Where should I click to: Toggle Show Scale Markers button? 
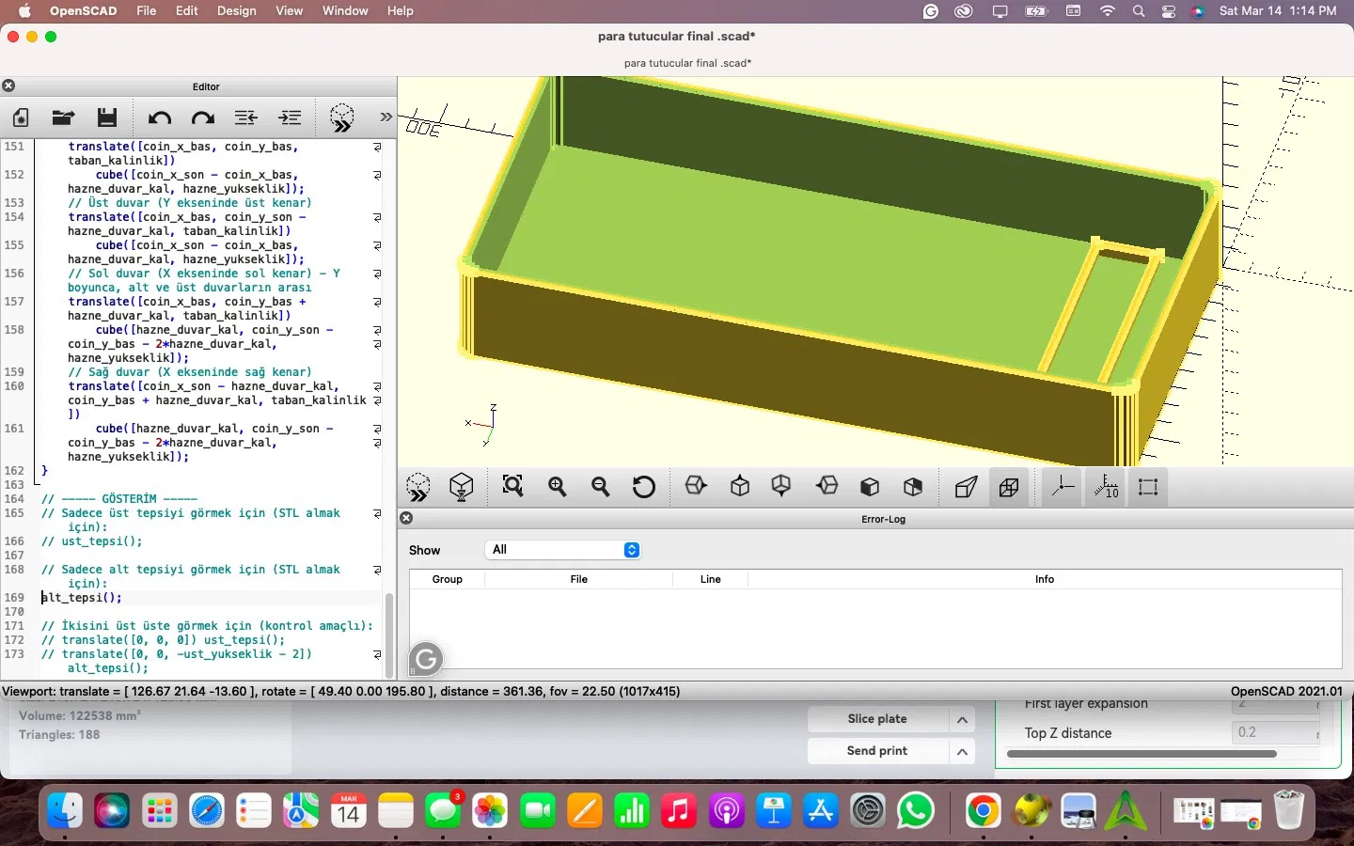(1106, 487)
